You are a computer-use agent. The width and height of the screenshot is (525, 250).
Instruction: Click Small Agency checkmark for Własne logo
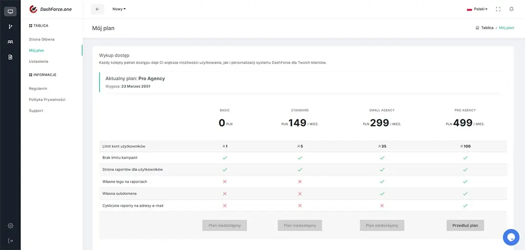[382, 181]
